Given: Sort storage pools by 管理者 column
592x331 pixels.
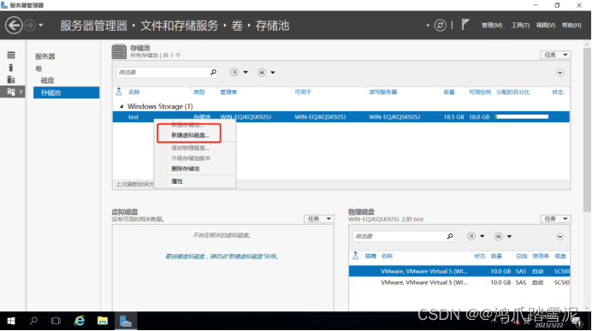Looking at the screenshot, I should [x=228, y=92].
